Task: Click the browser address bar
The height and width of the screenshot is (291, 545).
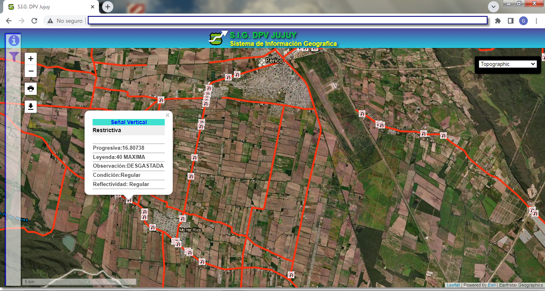Action: 287,20
